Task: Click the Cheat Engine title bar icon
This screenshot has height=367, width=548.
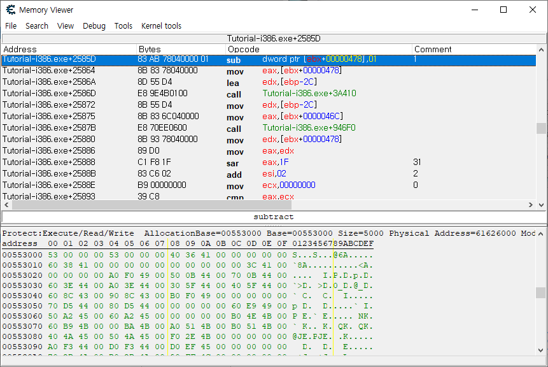Action: [x=10, y=10]
